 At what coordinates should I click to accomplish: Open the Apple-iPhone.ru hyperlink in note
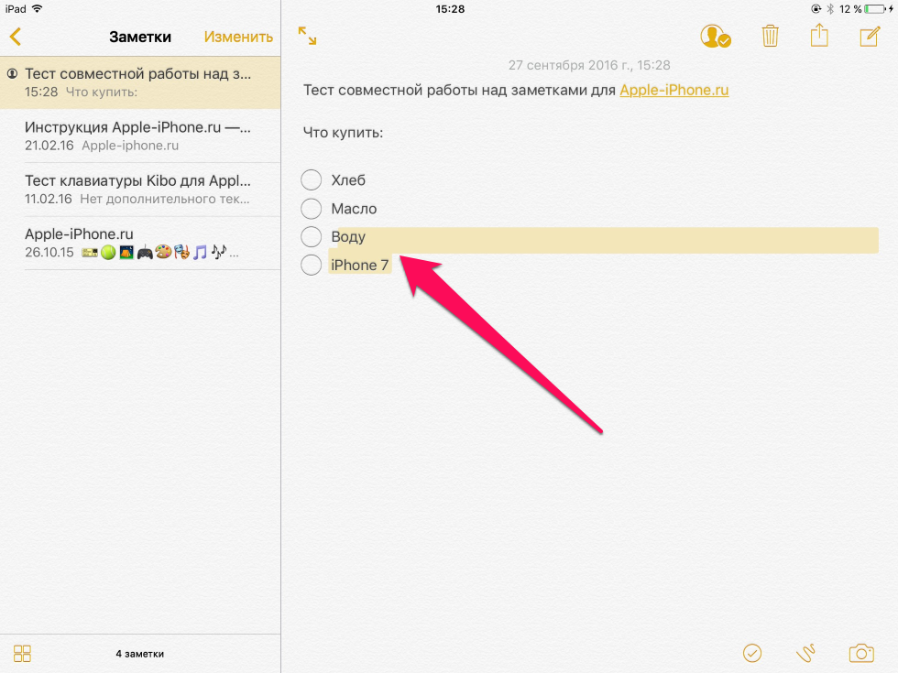[674, 90]
